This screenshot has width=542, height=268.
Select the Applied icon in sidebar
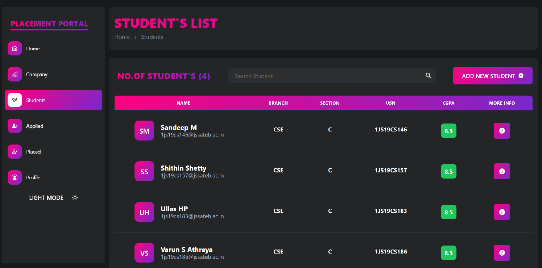pyautogui.click(x=15, y=126)
